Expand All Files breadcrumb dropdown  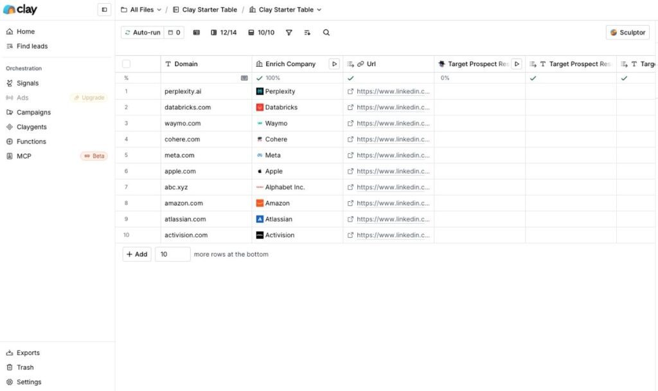141,10
